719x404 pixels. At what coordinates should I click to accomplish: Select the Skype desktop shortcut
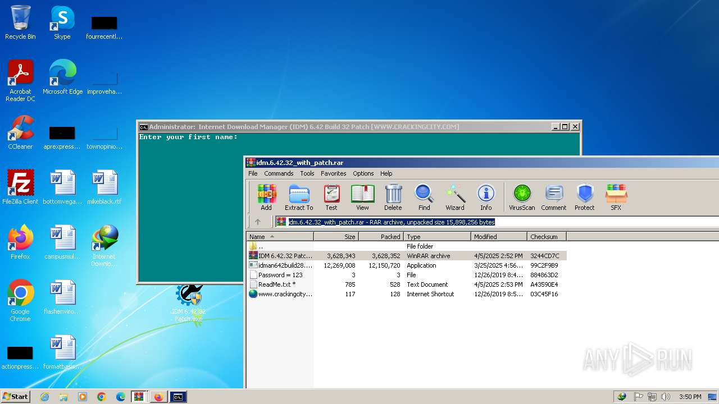click(x=62, y=22)
